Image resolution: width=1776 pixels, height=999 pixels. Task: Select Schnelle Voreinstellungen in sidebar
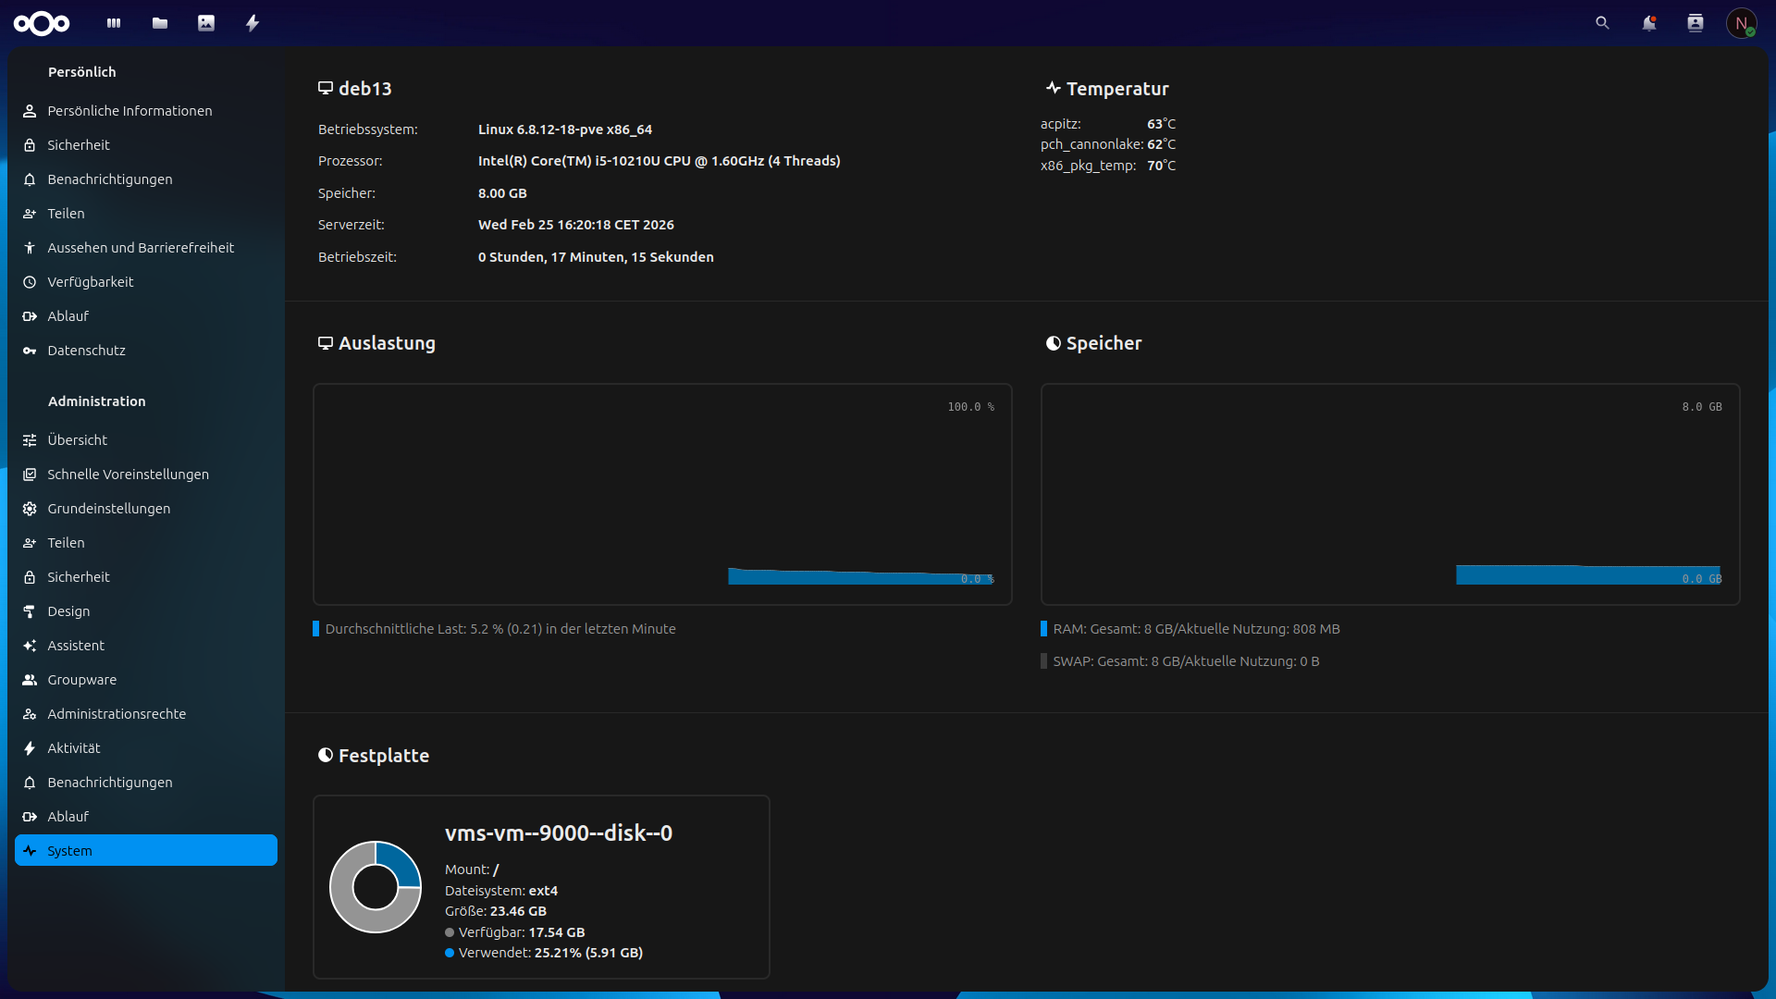coord(128,475)
